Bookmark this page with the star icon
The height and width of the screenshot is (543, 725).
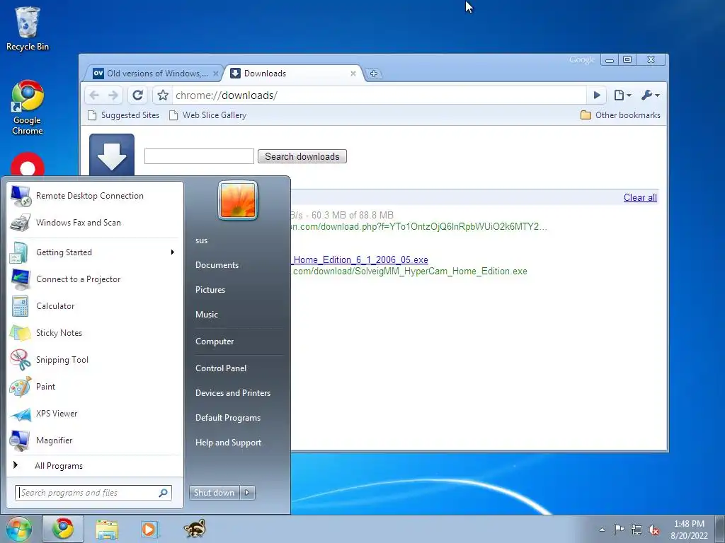coord(163,95)
